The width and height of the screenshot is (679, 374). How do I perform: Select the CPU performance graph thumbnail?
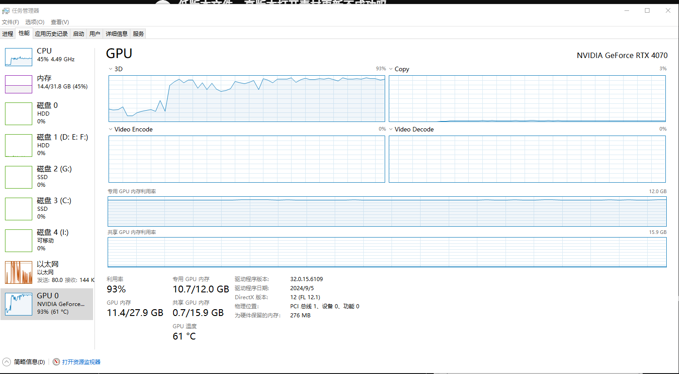[19, 57]
